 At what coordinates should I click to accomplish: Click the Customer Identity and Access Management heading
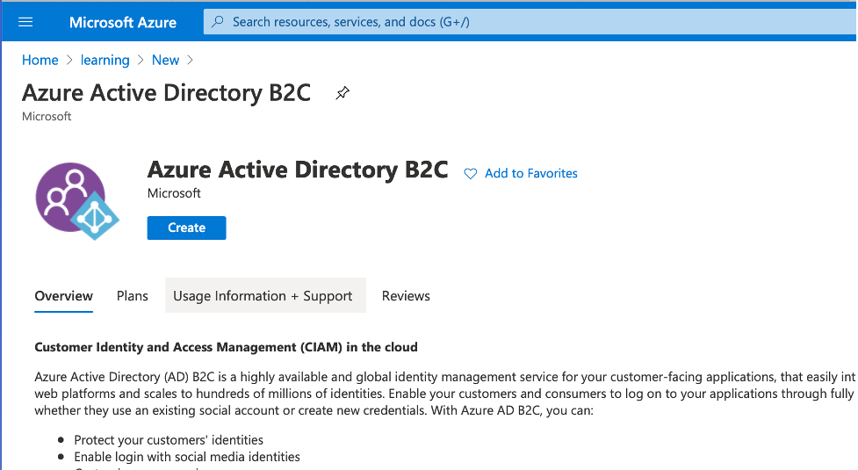pos(226,347)
